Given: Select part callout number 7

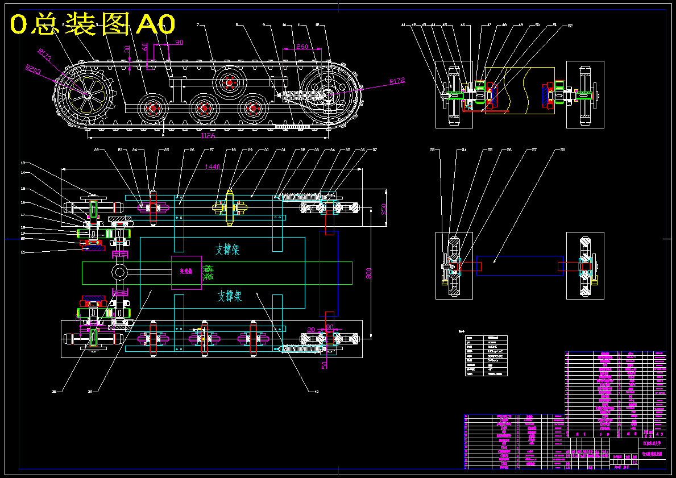Looking at the screenshot, I should click(198, 25).
